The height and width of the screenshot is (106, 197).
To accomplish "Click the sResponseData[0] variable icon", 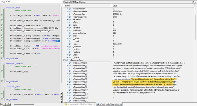I will (70, 63).
